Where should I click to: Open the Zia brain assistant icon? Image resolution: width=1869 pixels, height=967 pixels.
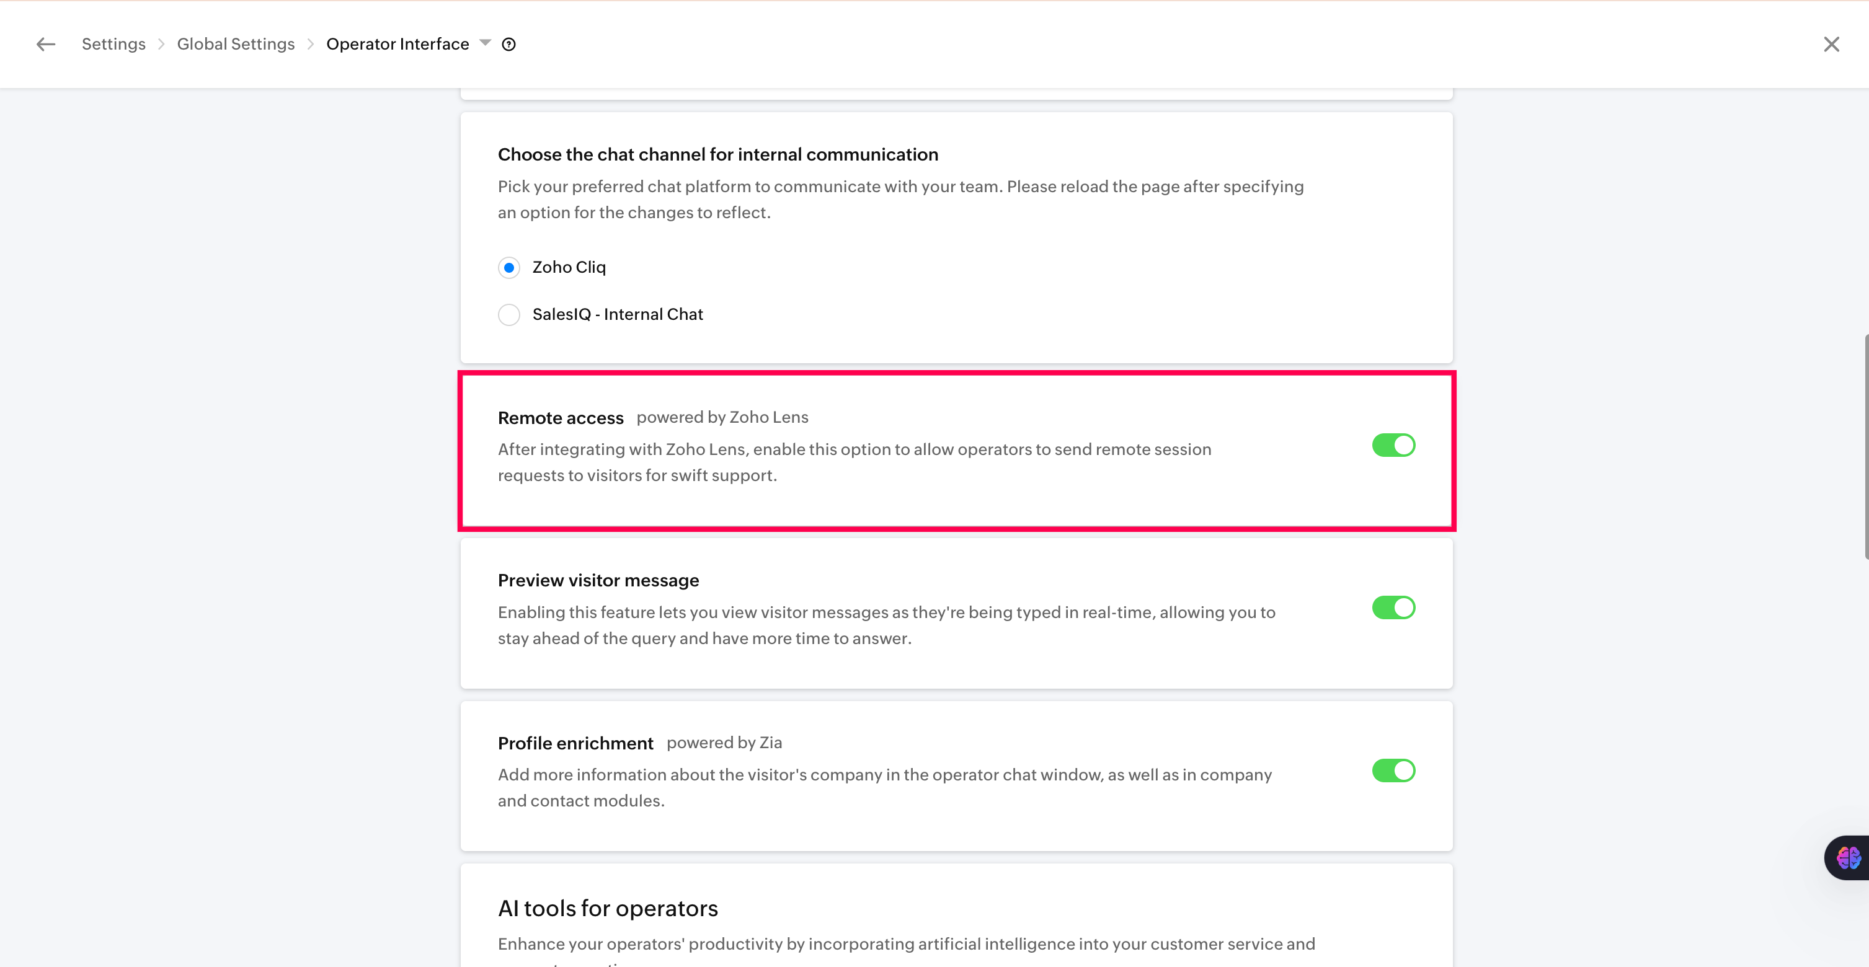point(1847,857)
